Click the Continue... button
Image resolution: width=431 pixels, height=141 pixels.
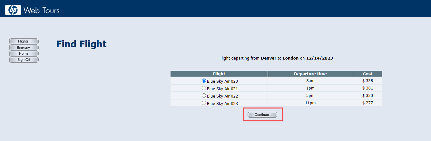262,115
